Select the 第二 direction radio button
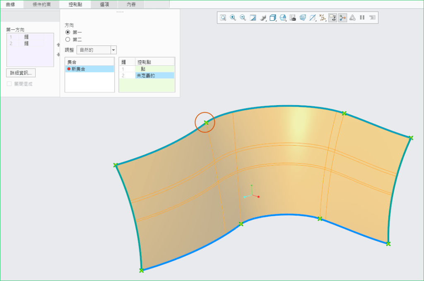 (68, 40)
